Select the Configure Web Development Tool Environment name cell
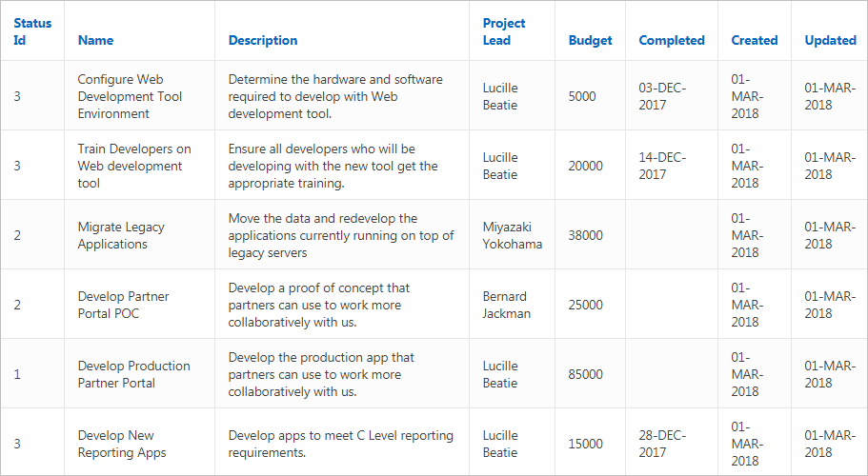Viewport: 868px width, 476px height. (130, 96)
